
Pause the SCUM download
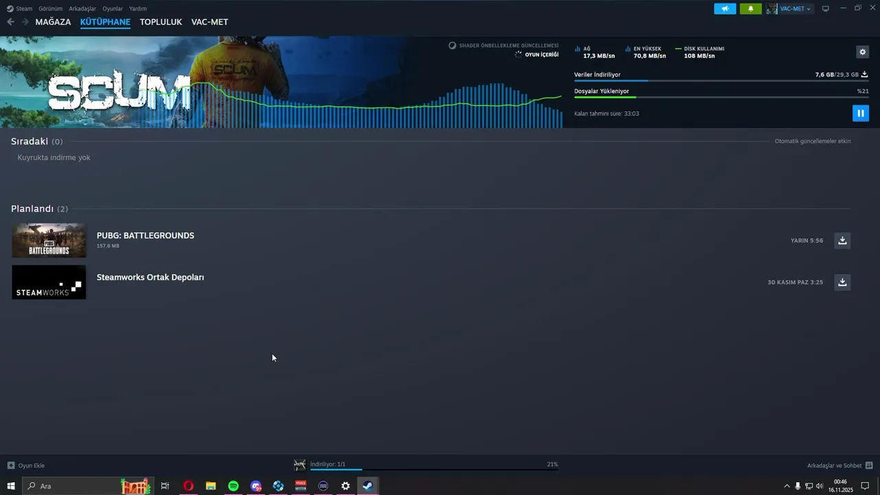tap(860, 113)
